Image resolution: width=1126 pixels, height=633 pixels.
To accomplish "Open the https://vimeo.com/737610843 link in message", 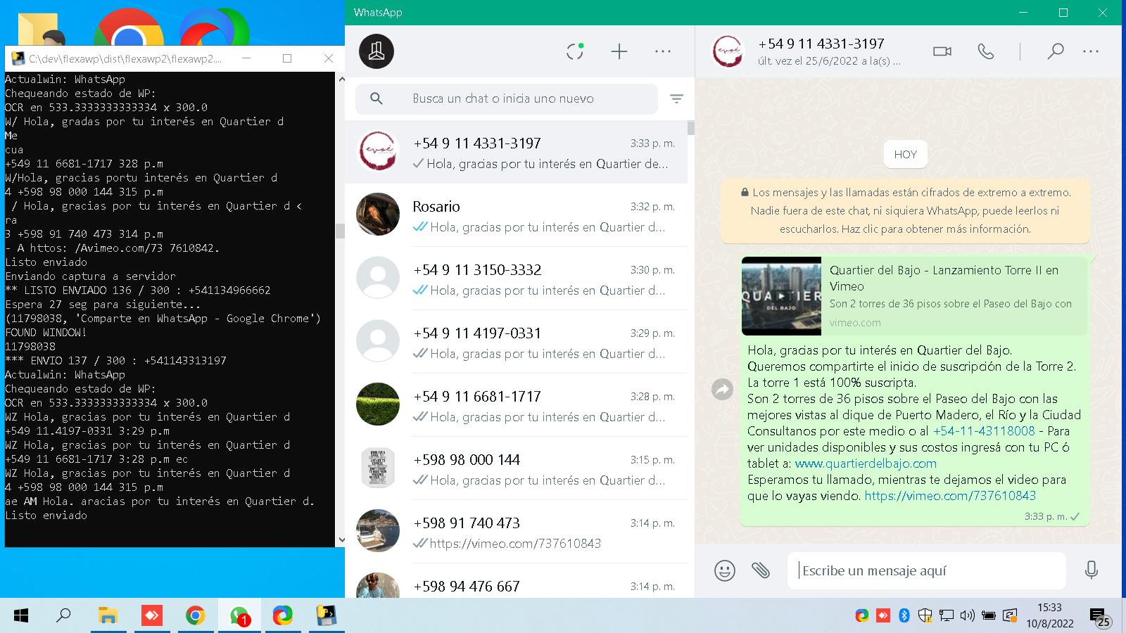I will [950, 496].
